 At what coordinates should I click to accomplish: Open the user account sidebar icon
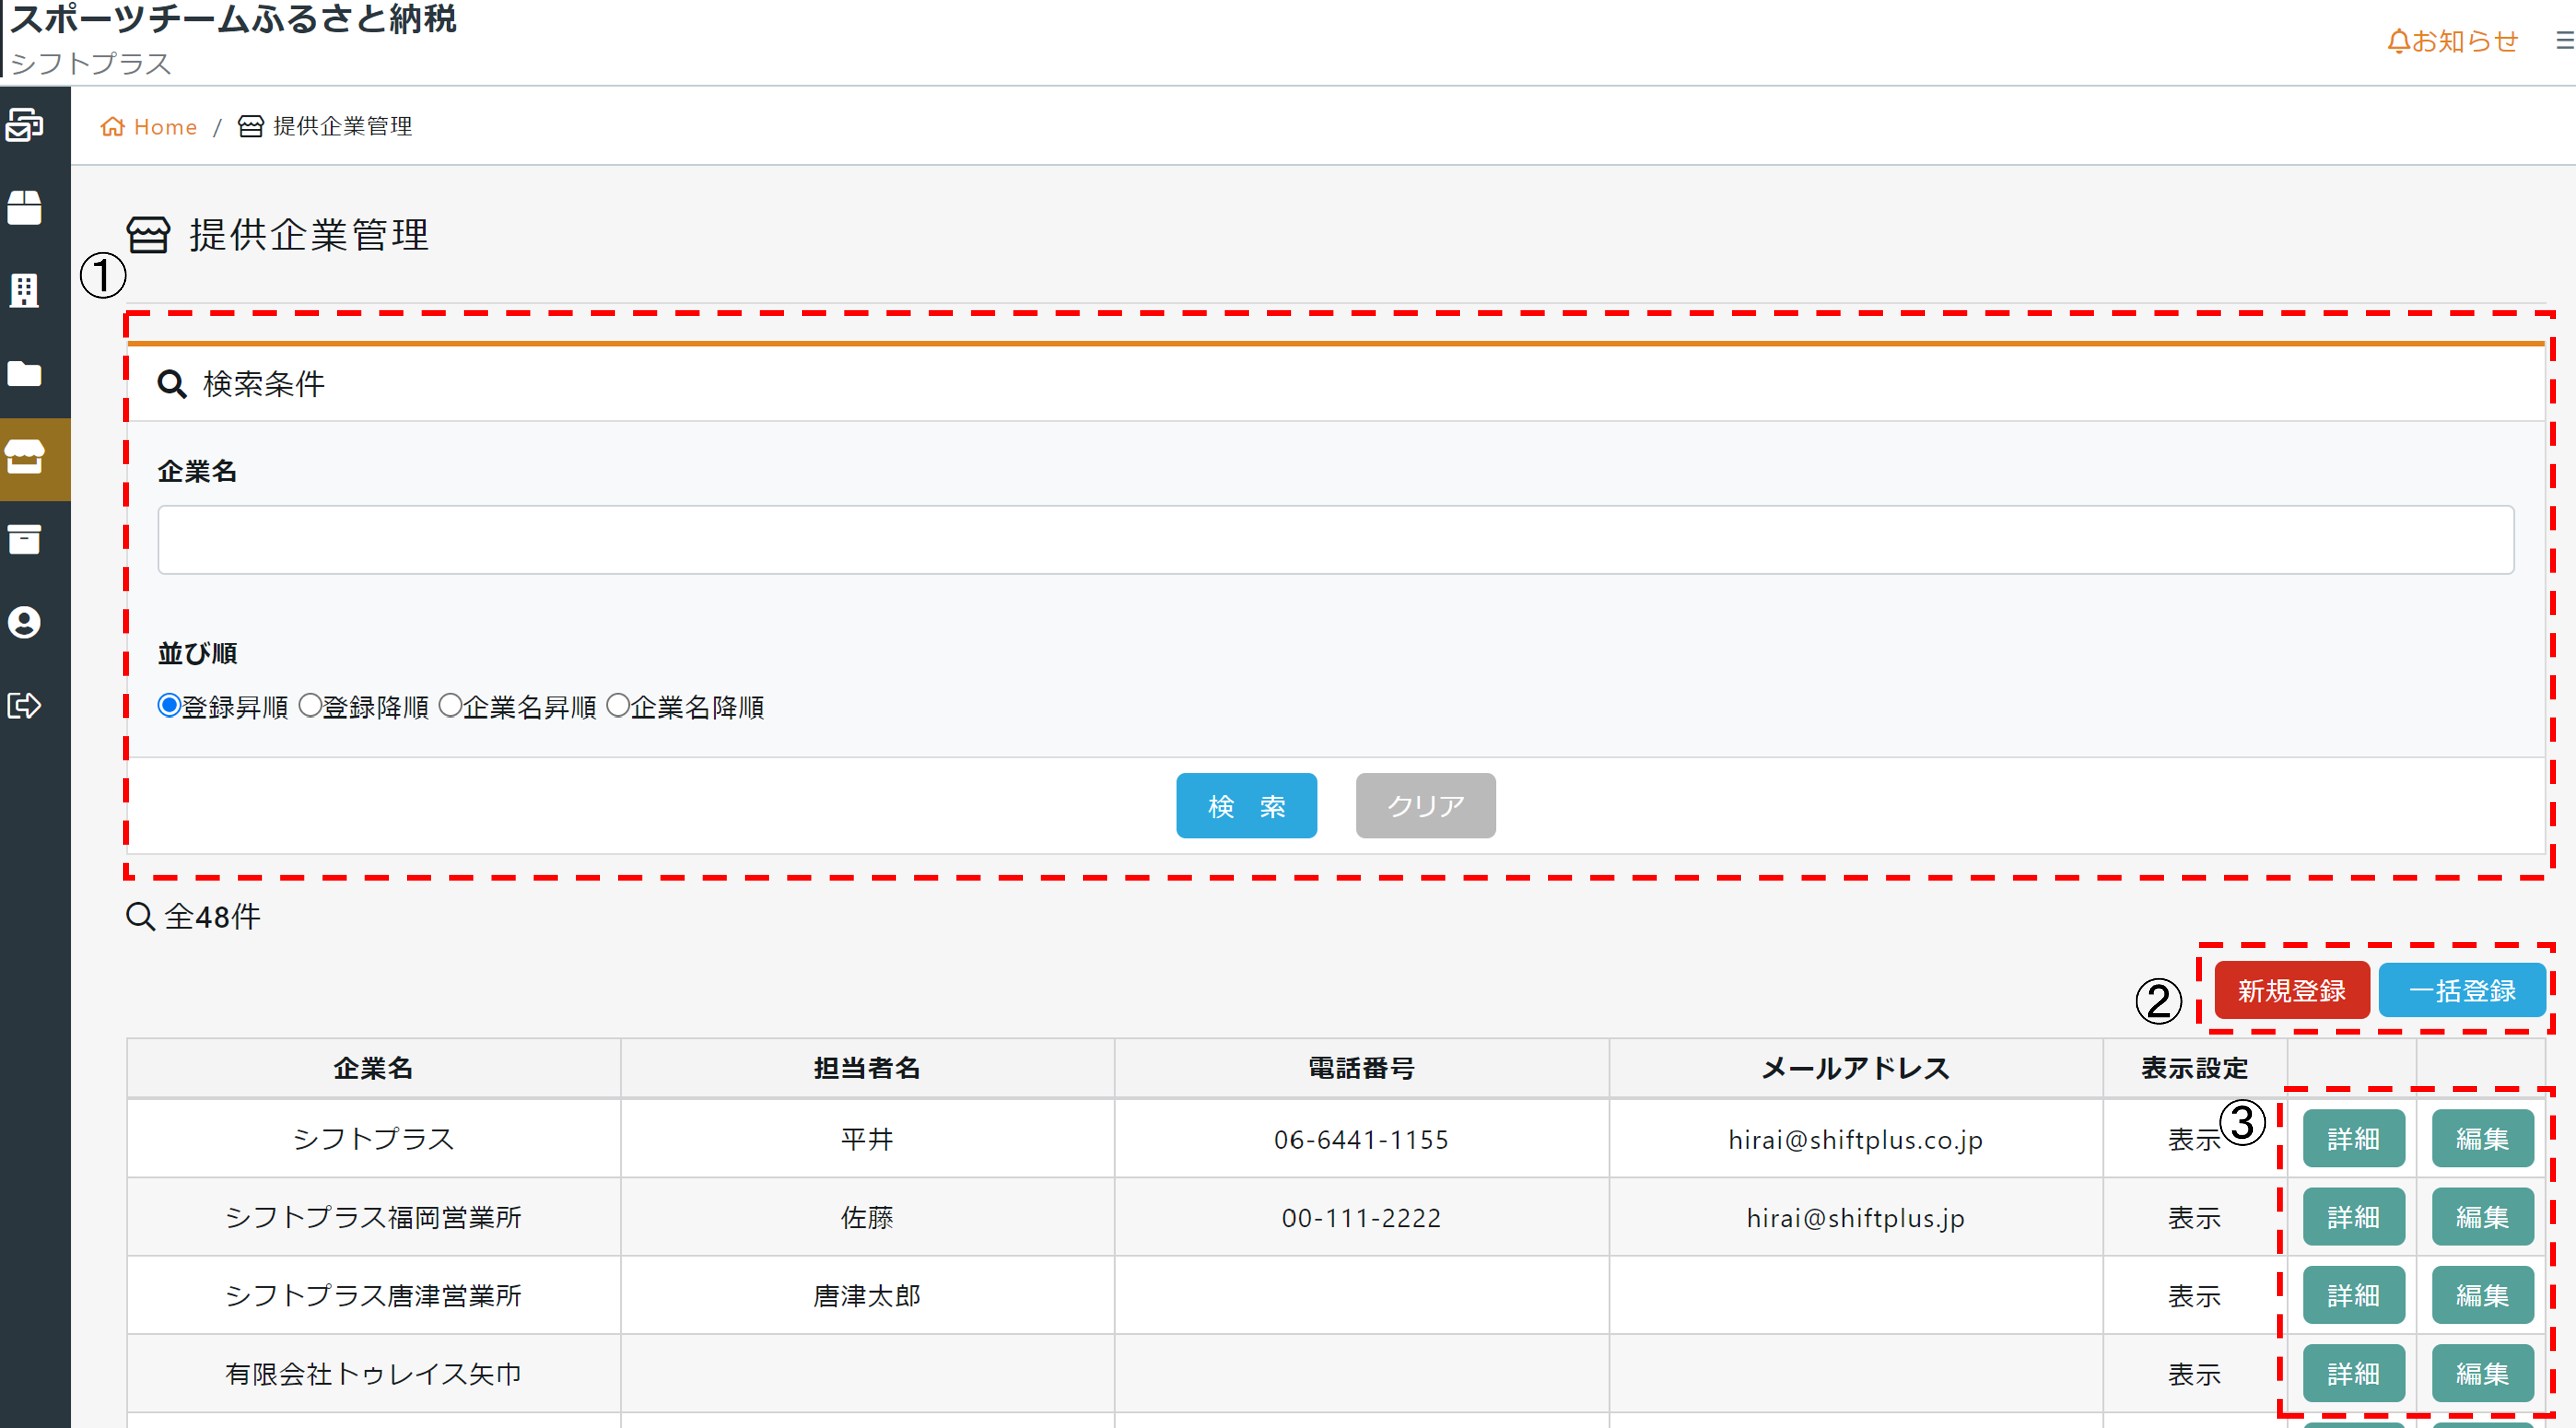click(24, 622)
